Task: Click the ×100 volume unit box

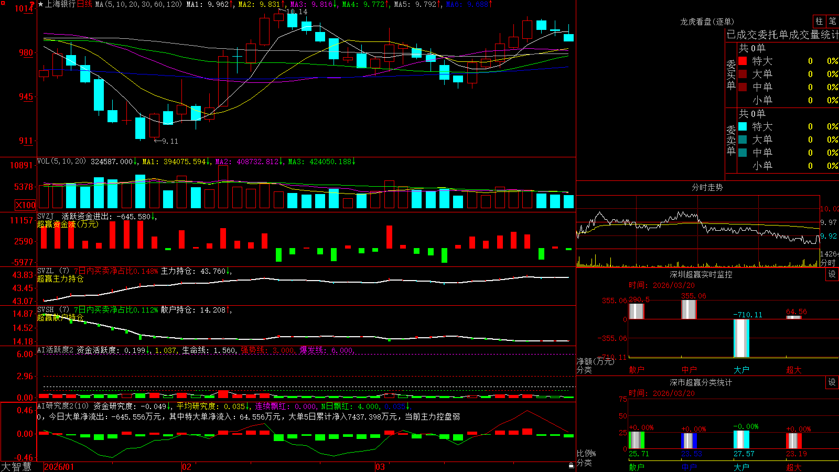Action: pyautogui.click(x=25, y=205)
